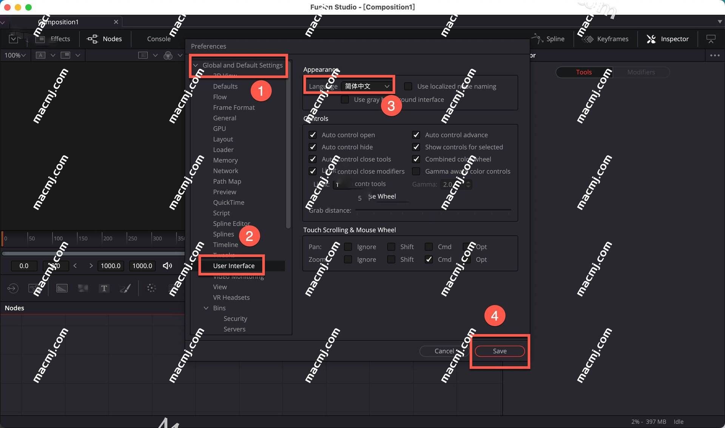Viewport: 725px width, 428px height.
Task: Enable Gamma aware color controls
Action: 416,171
